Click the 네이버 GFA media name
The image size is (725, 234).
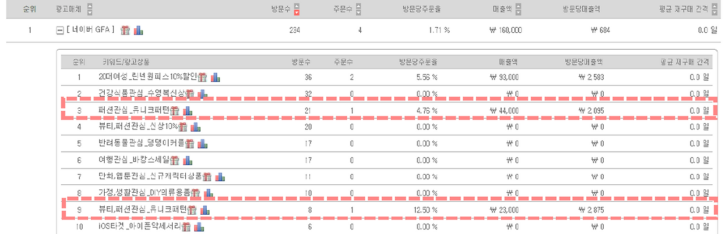[x=91, y=30]
